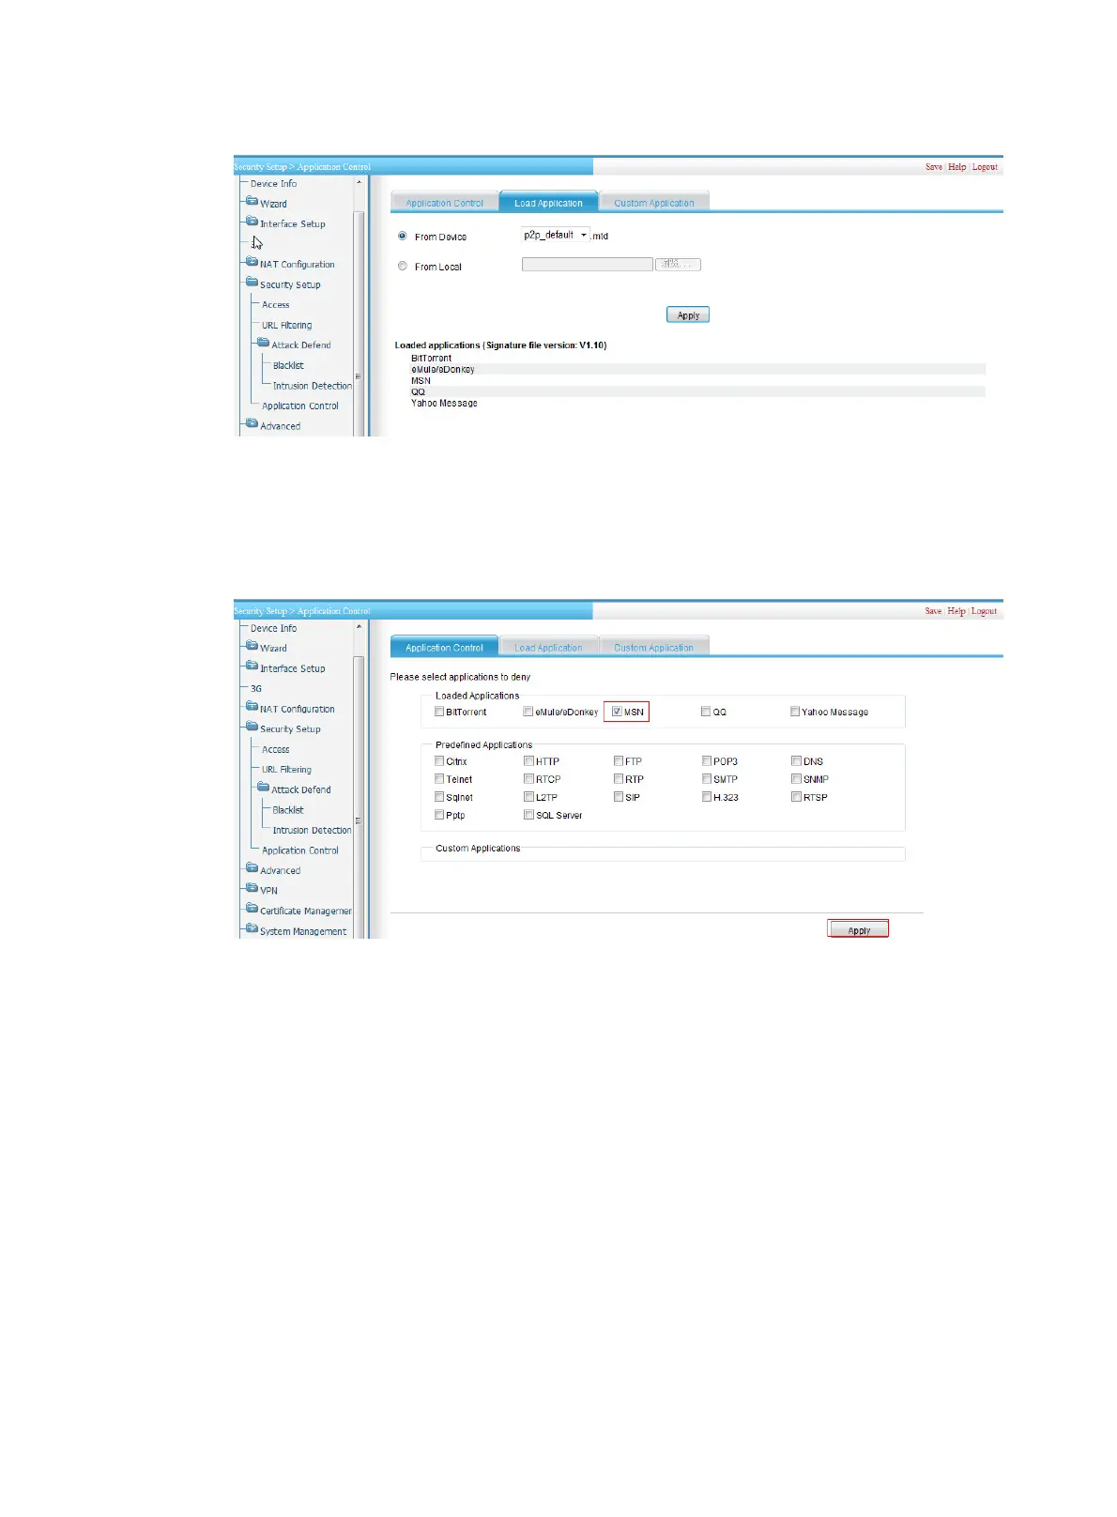Click Security Setup folder icon in lower screenshot
Image resolution: width=1117 pixels, height=1517 pixels.
click(x=252, y=727)
